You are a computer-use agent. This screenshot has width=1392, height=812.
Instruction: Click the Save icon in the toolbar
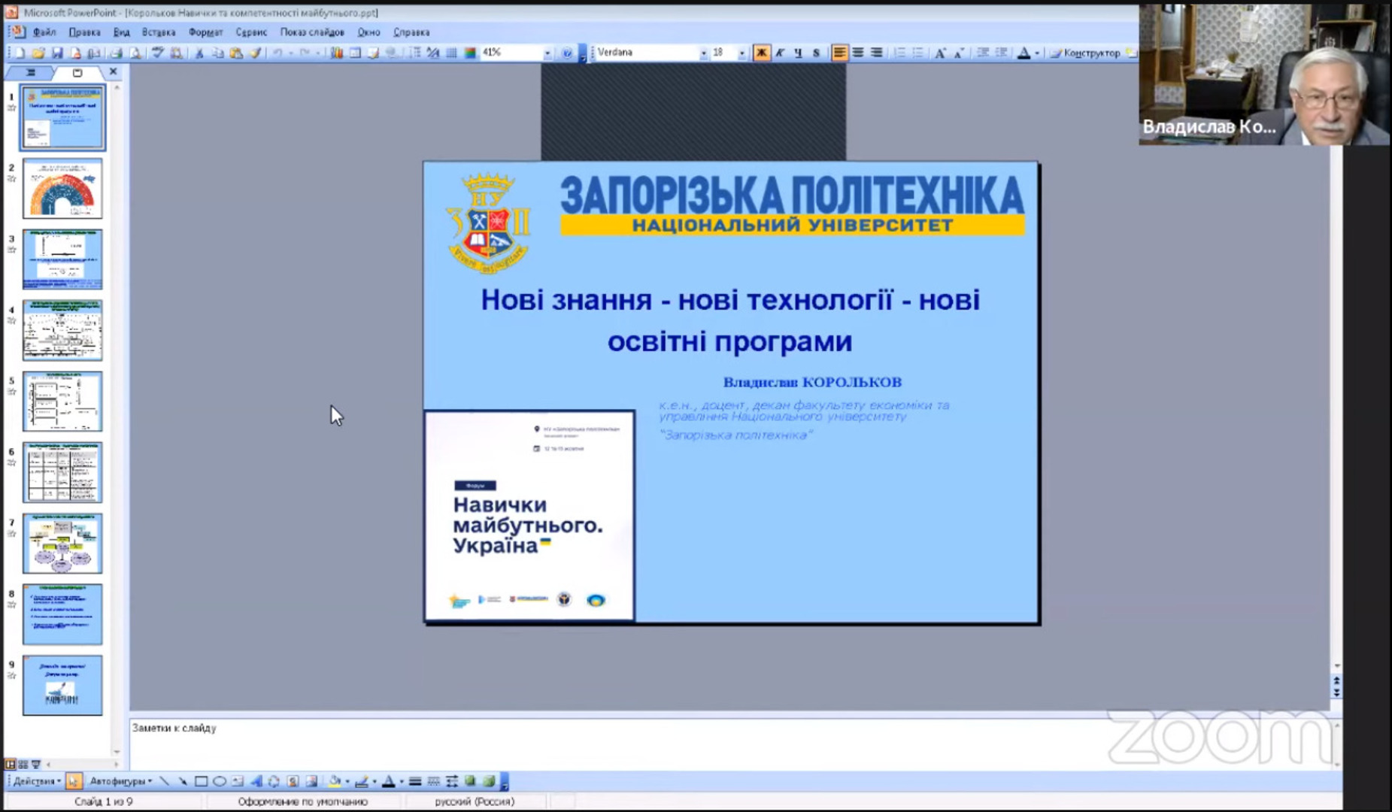pos(56,53)
